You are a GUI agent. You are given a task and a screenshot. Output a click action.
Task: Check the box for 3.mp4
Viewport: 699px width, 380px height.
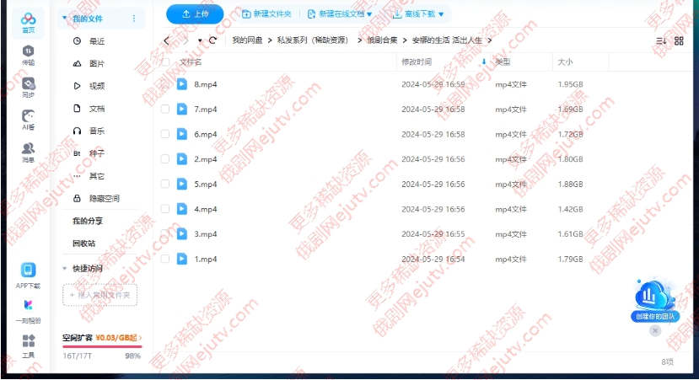coord(165,234)
